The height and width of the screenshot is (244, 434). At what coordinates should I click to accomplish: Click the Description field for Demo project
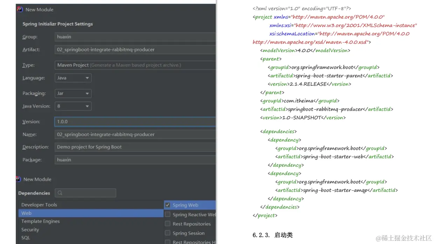pyautogui.click(x=135, y=147)
